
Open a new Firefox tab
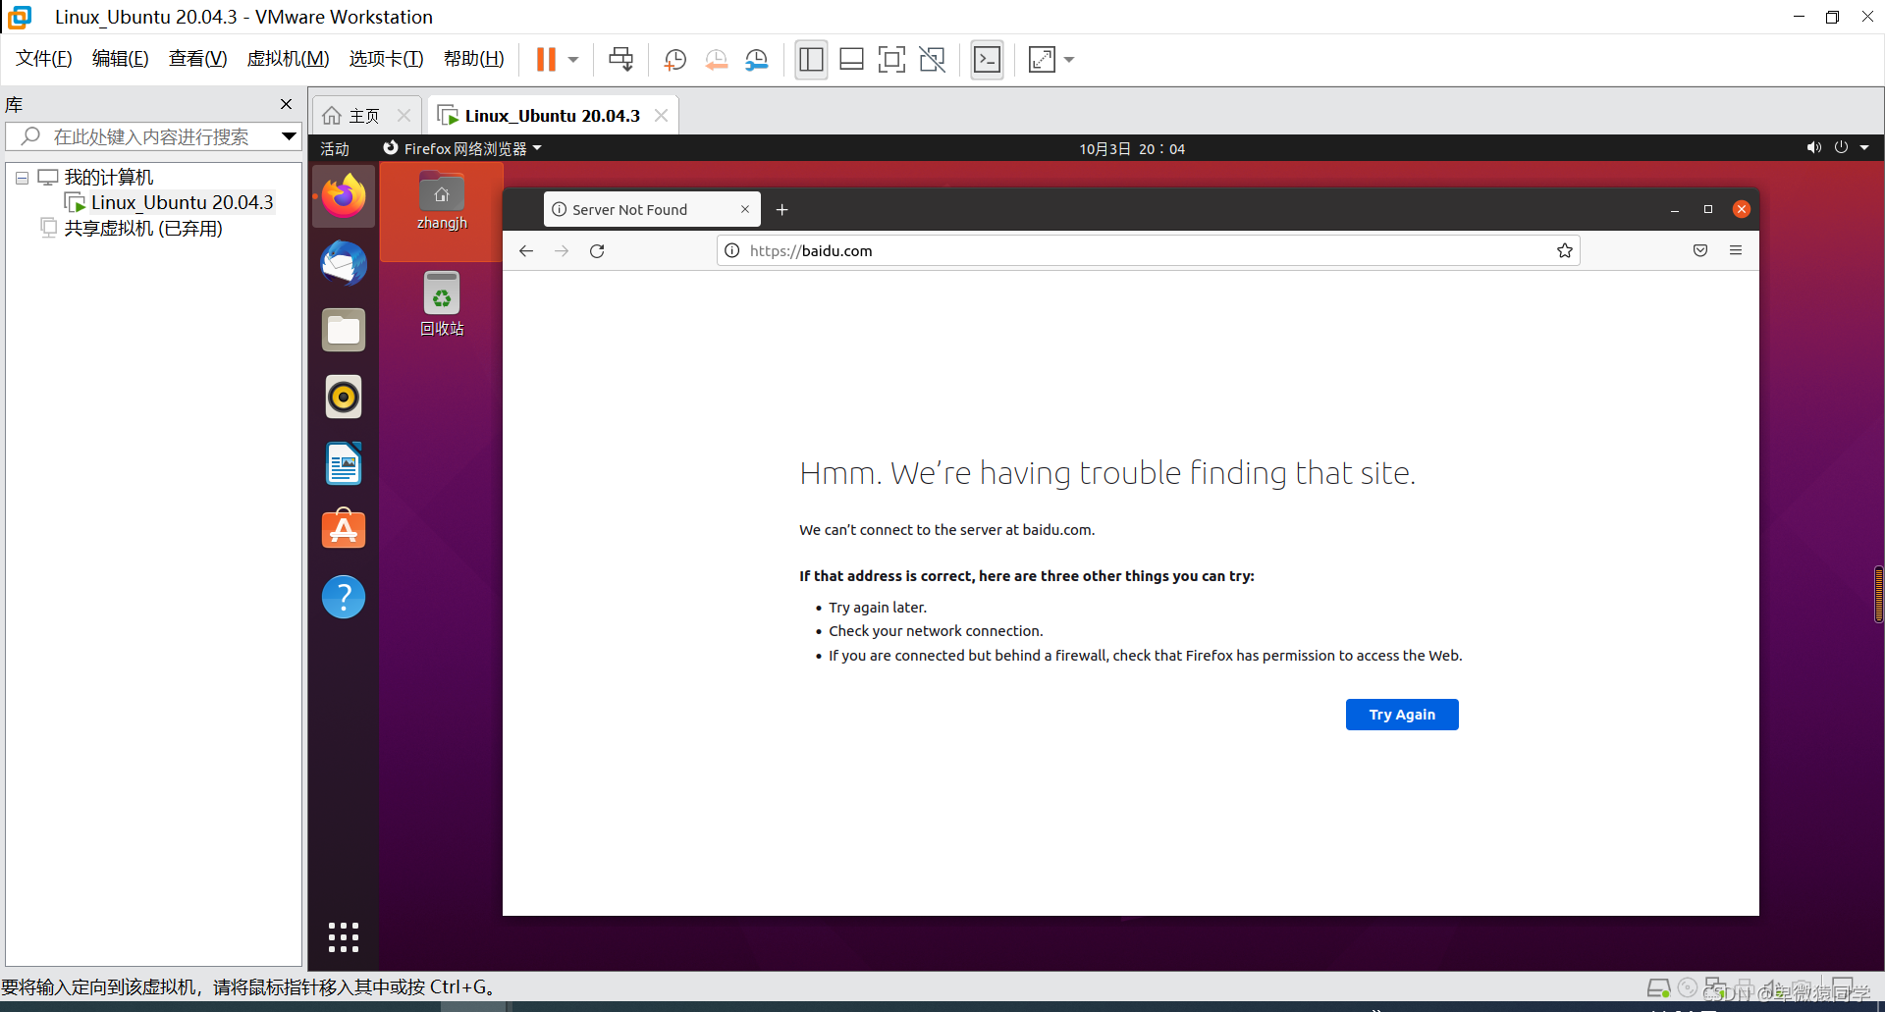point(782,210)
